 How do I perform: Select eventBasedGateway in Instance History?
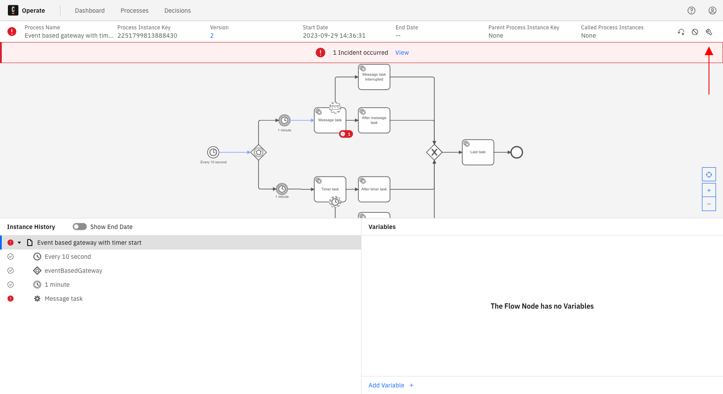click(x=73, y=271)
